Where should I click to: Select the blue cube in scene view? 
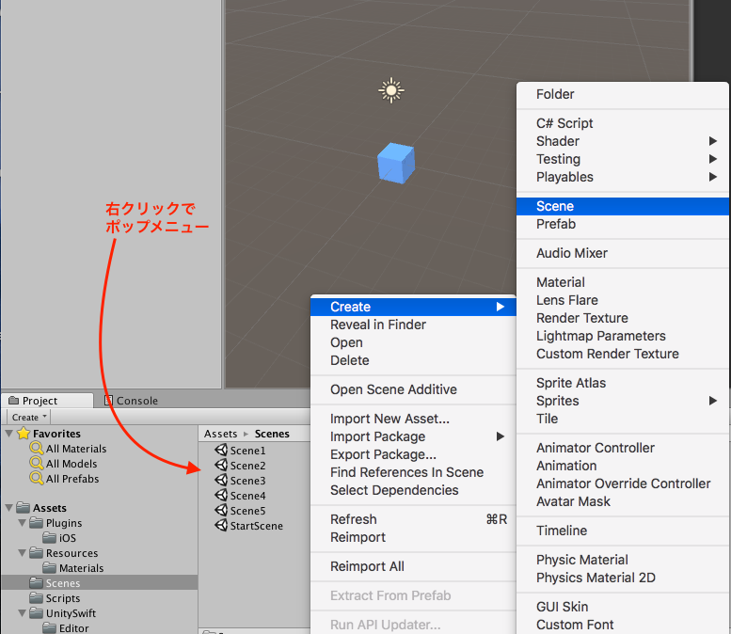pyautogui.click(x=396, y=163)
